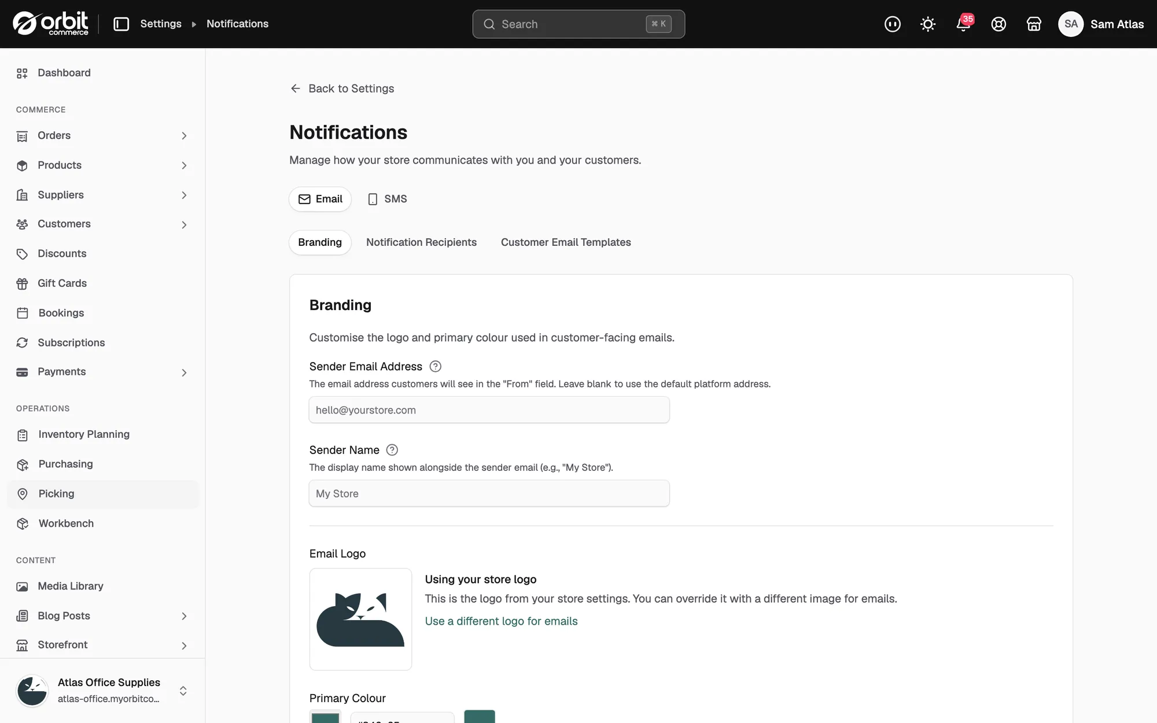This screenshot has height=723, width=1157.
Task: Click the Search box
Action: tap(578, 24)
